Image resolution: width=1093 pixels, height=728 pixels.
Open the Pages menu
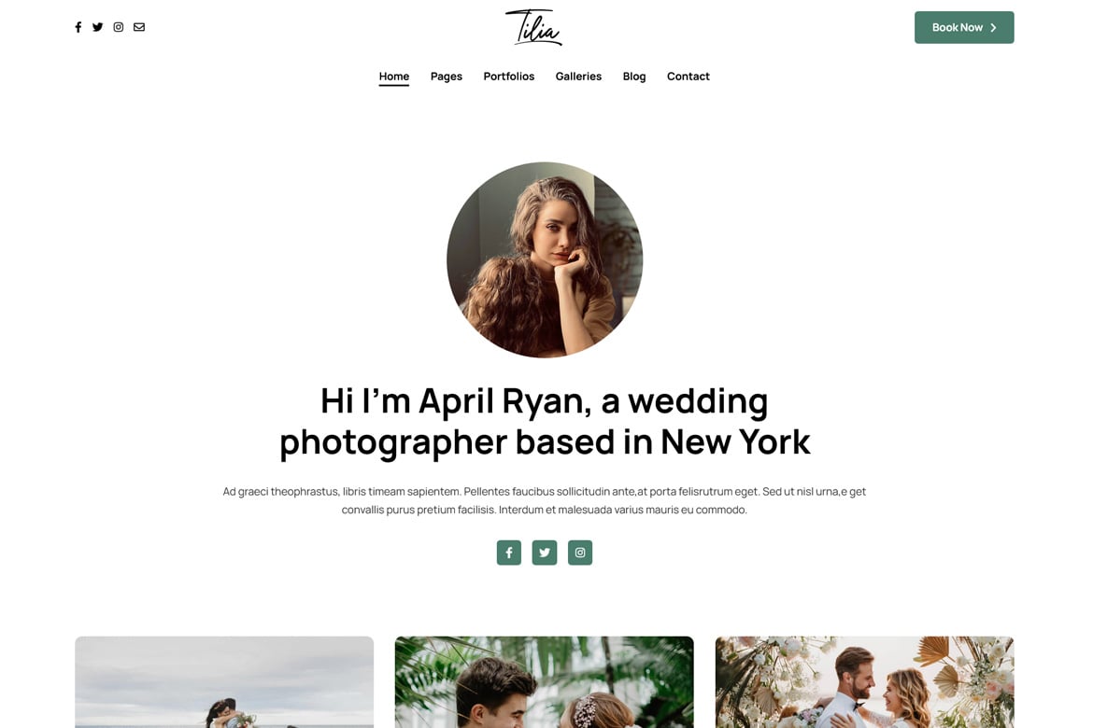point(447,77)
